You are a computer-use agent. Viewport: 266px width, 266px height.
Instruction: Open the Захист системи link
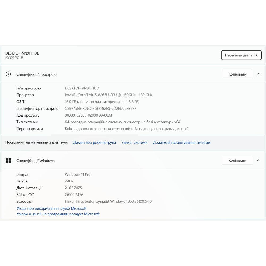(134, 143)
